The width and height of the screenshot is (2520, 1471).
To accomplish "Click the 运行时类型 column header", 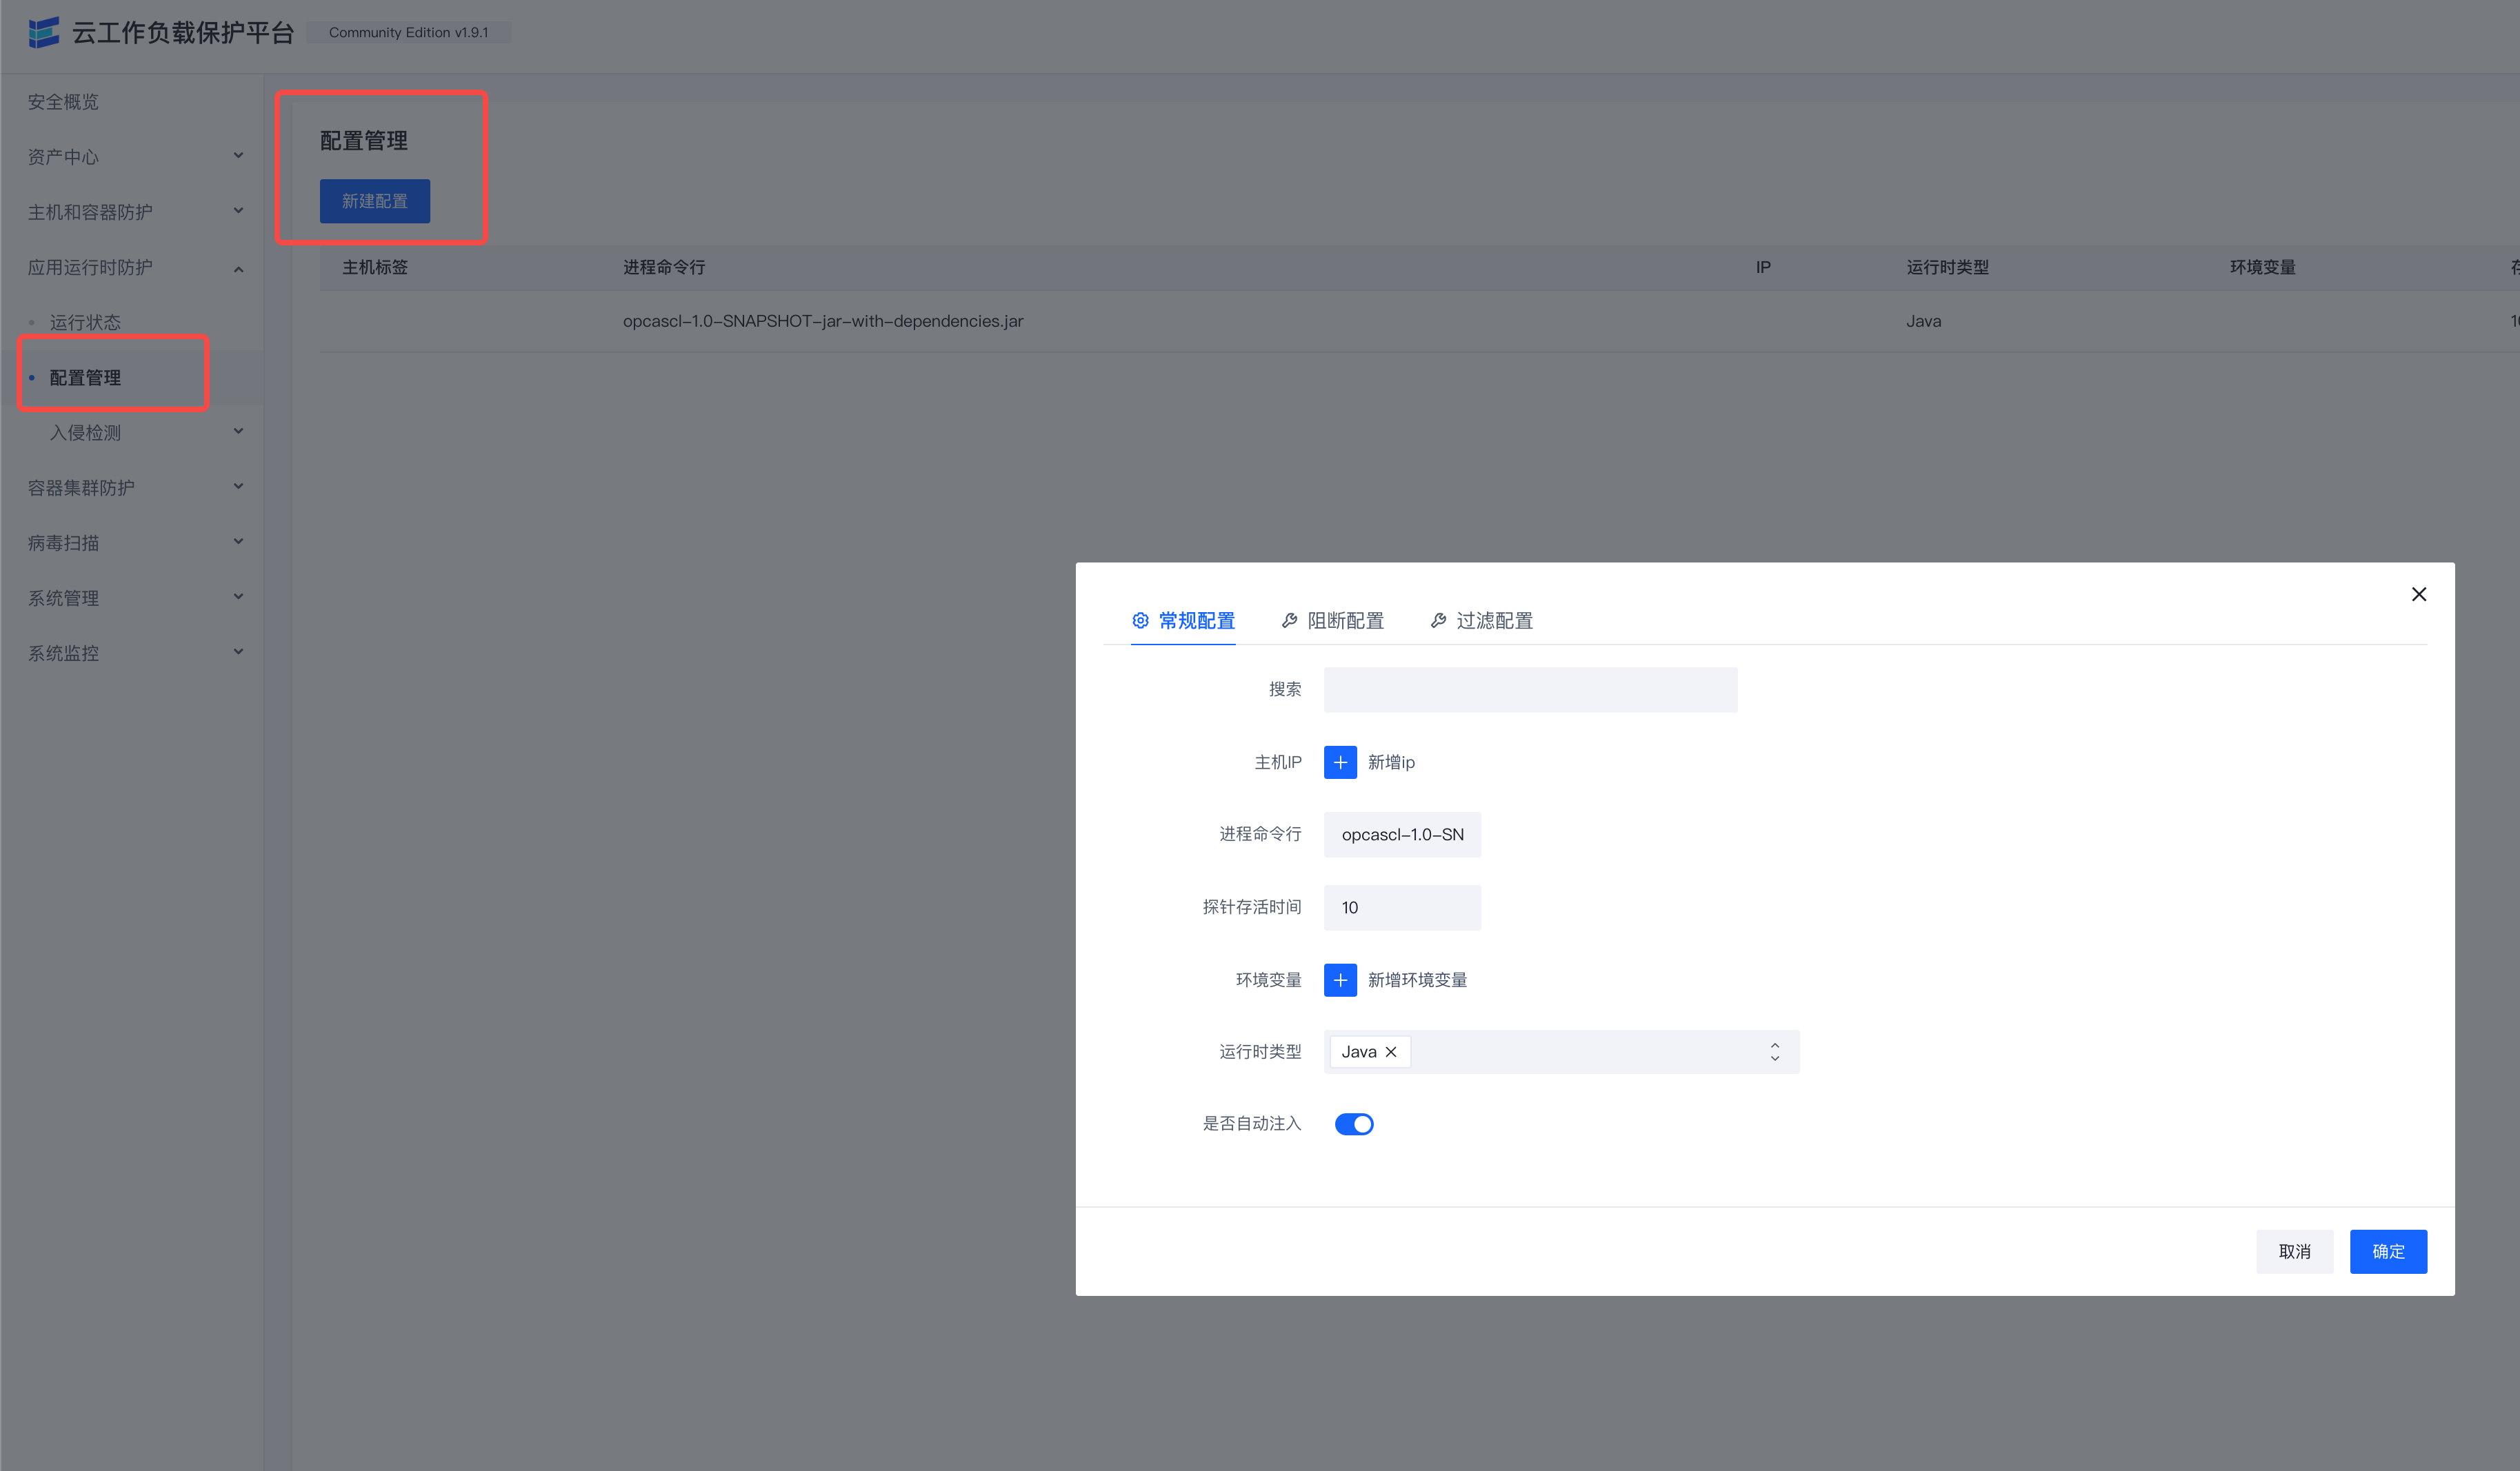I will pos(1947,267).
